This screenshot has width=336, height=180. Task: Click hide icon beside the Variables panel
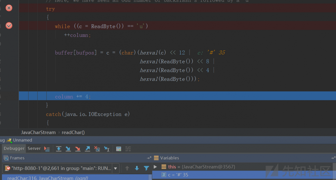[x=333, y=158]
